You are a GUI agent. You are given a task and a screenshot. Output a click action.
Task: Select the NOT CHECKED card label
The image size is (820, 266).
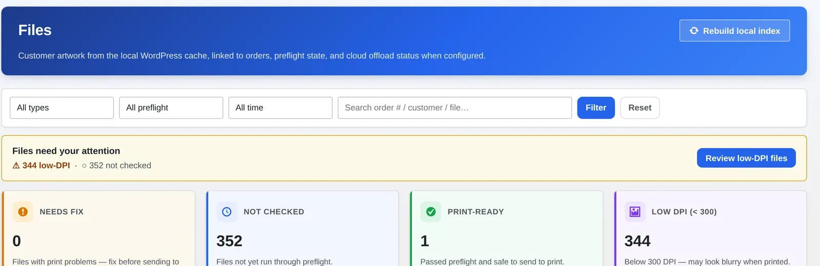click(x=274, y=212)
